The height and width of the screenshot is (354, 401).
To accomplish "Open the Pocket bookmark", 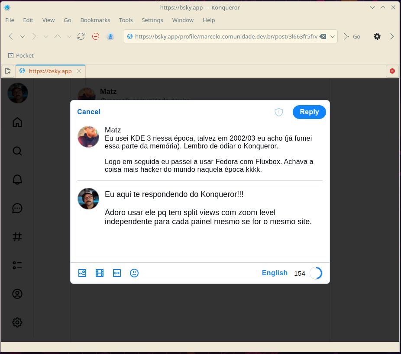I will pyautogui.click(x=21, y=55).
